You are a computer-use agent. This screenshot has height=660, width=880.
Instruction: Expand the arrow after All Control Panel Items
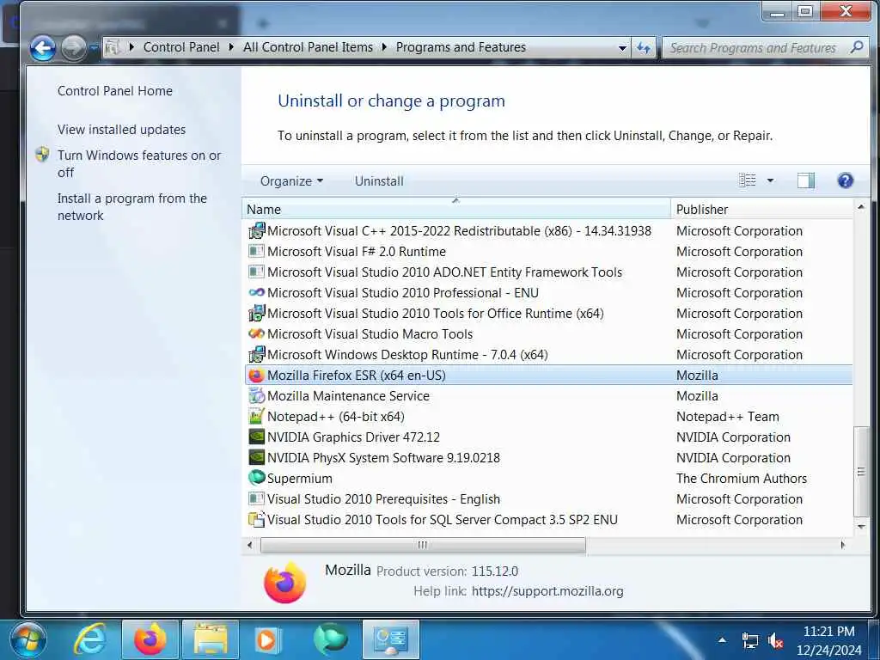coord(384,47)
